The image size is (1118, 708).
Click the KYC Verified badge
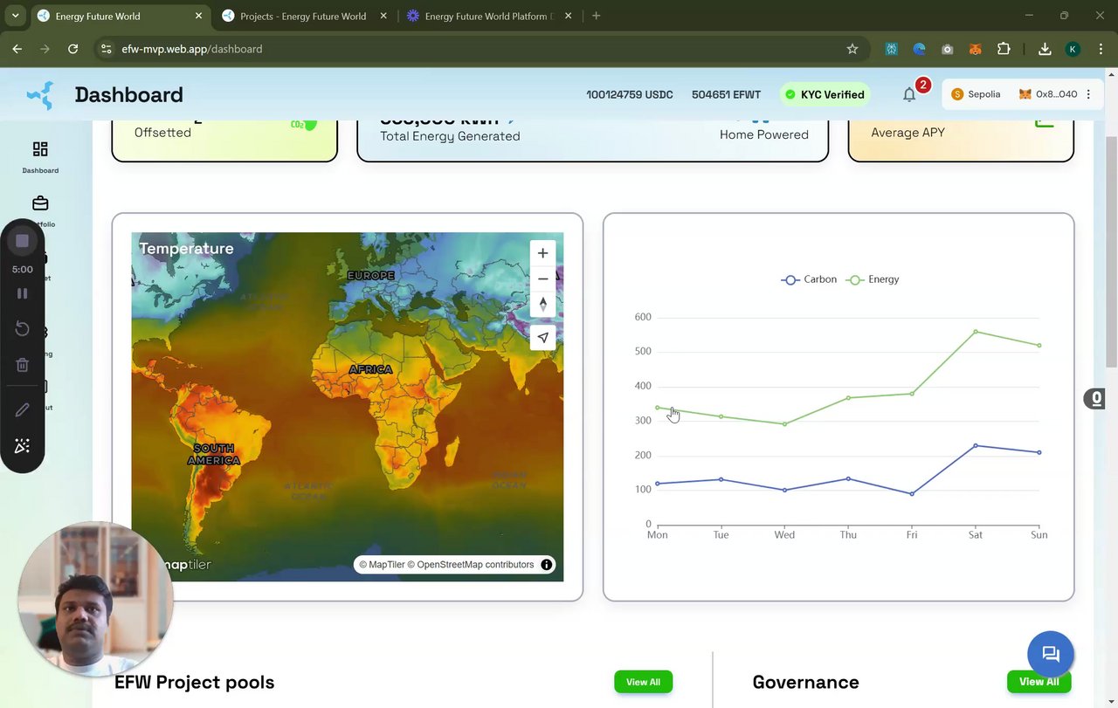[825, 94]
